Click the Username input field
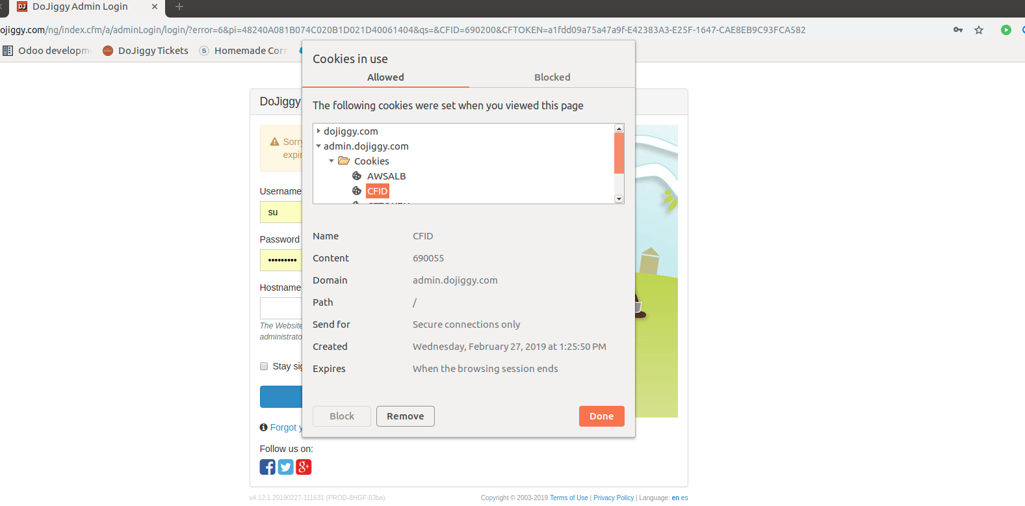Viewport: 1025px width, 506px height. [281, 212]
